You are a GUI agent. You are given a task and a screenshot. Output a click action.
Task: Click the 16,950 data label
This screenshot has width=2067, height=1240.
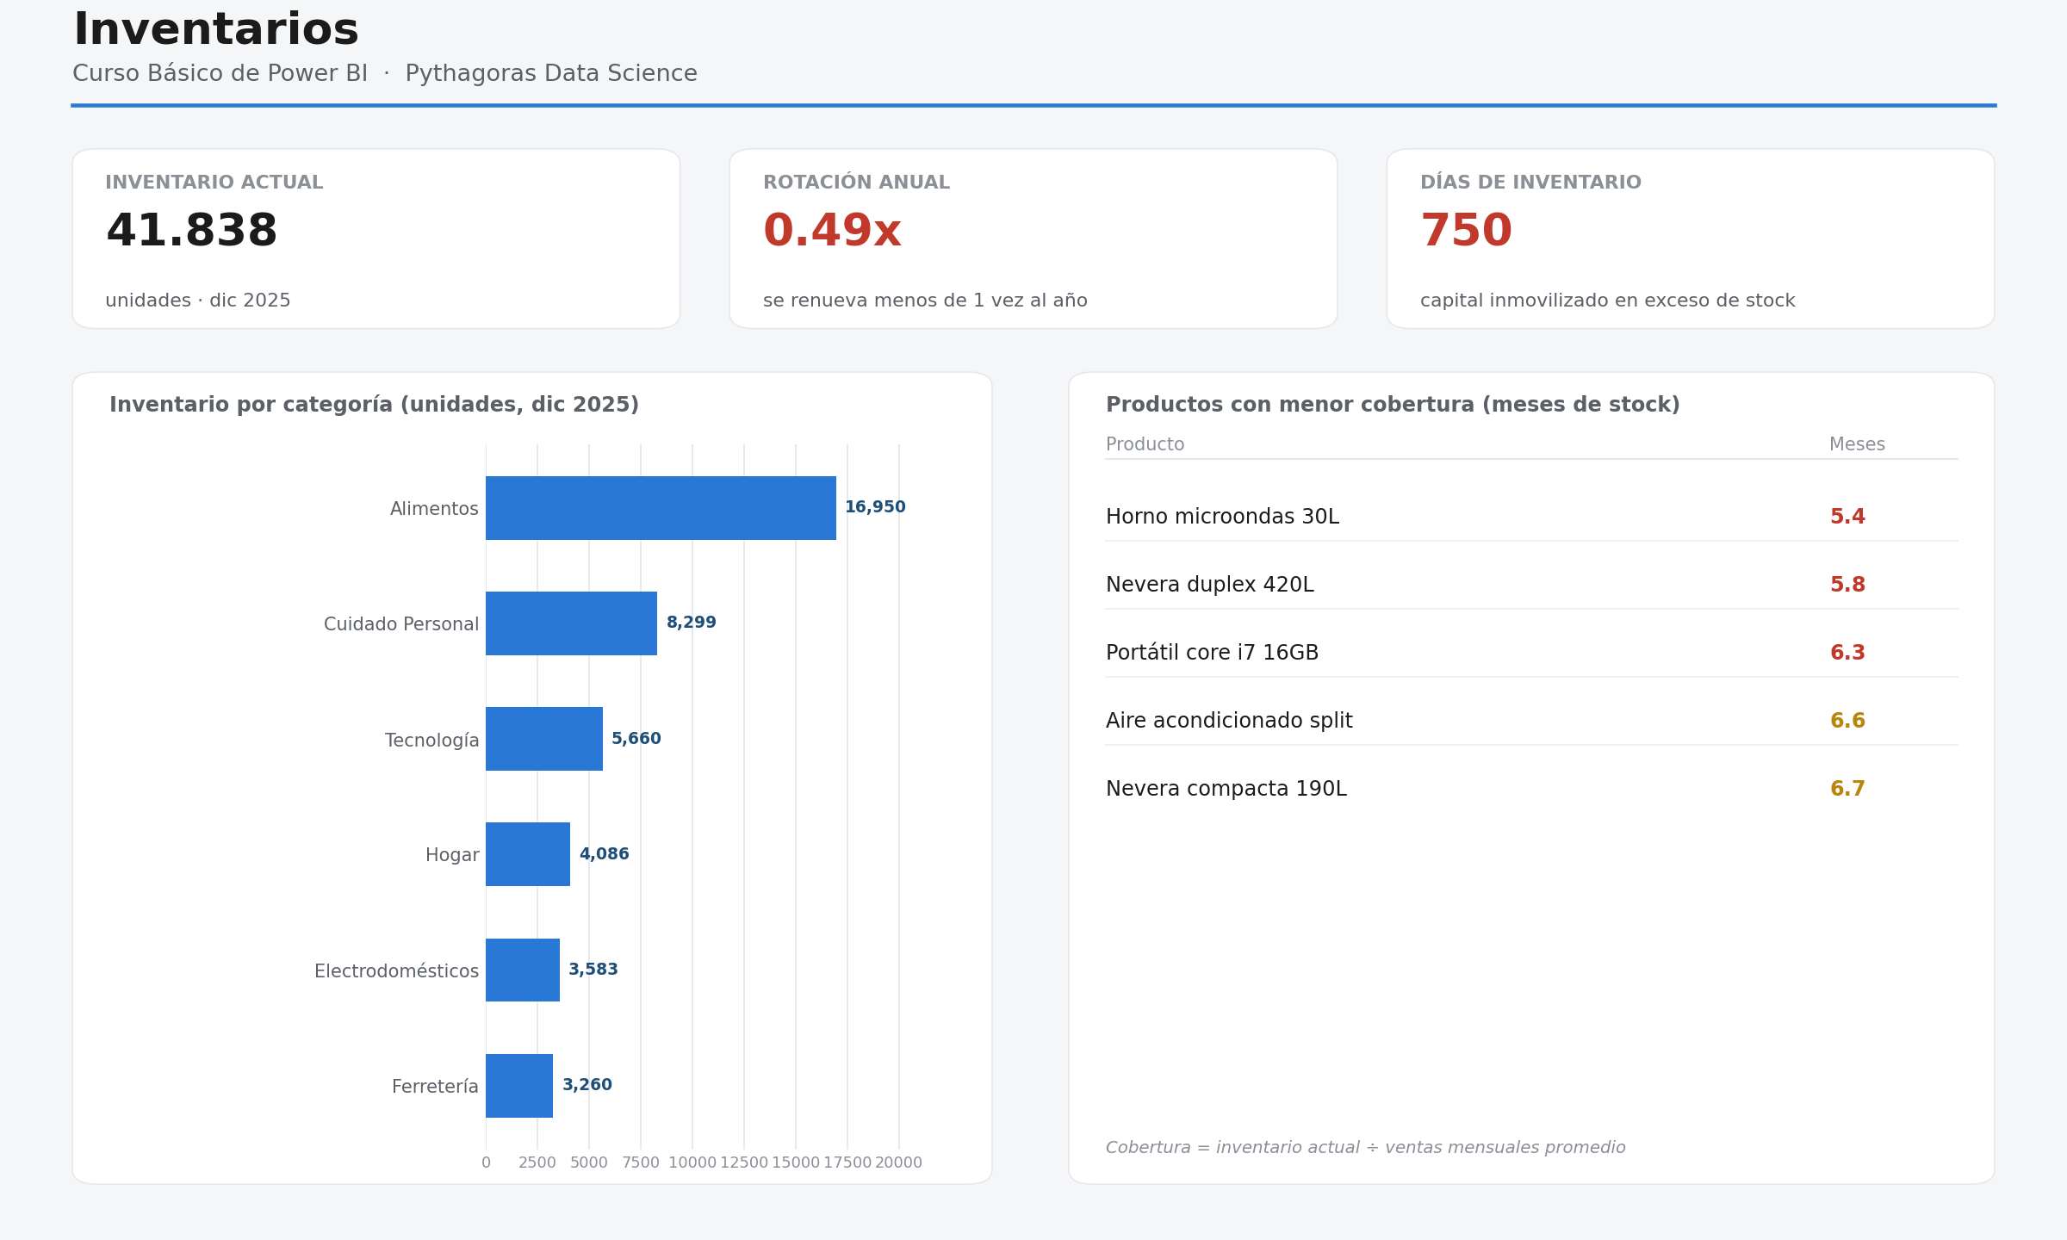[875, 507]
